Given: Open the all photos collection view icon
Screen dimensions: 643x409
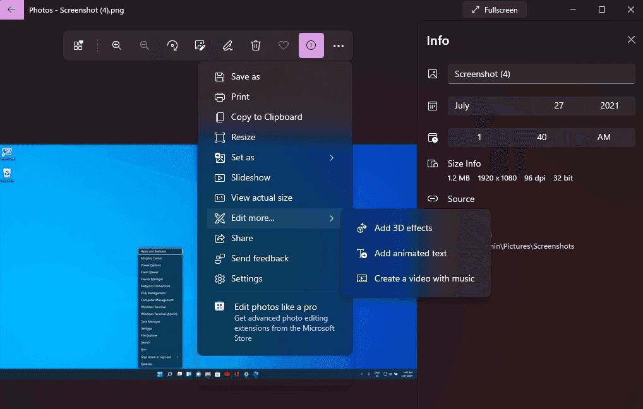Looking at the screenshot, I should [x=78, y=45].
